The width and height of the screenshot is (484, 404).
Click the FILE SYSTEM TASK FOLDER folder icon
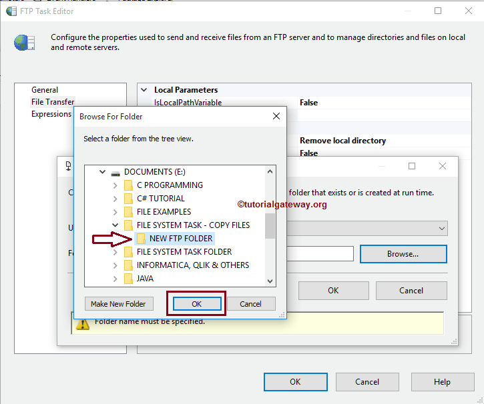coord(128,252)
